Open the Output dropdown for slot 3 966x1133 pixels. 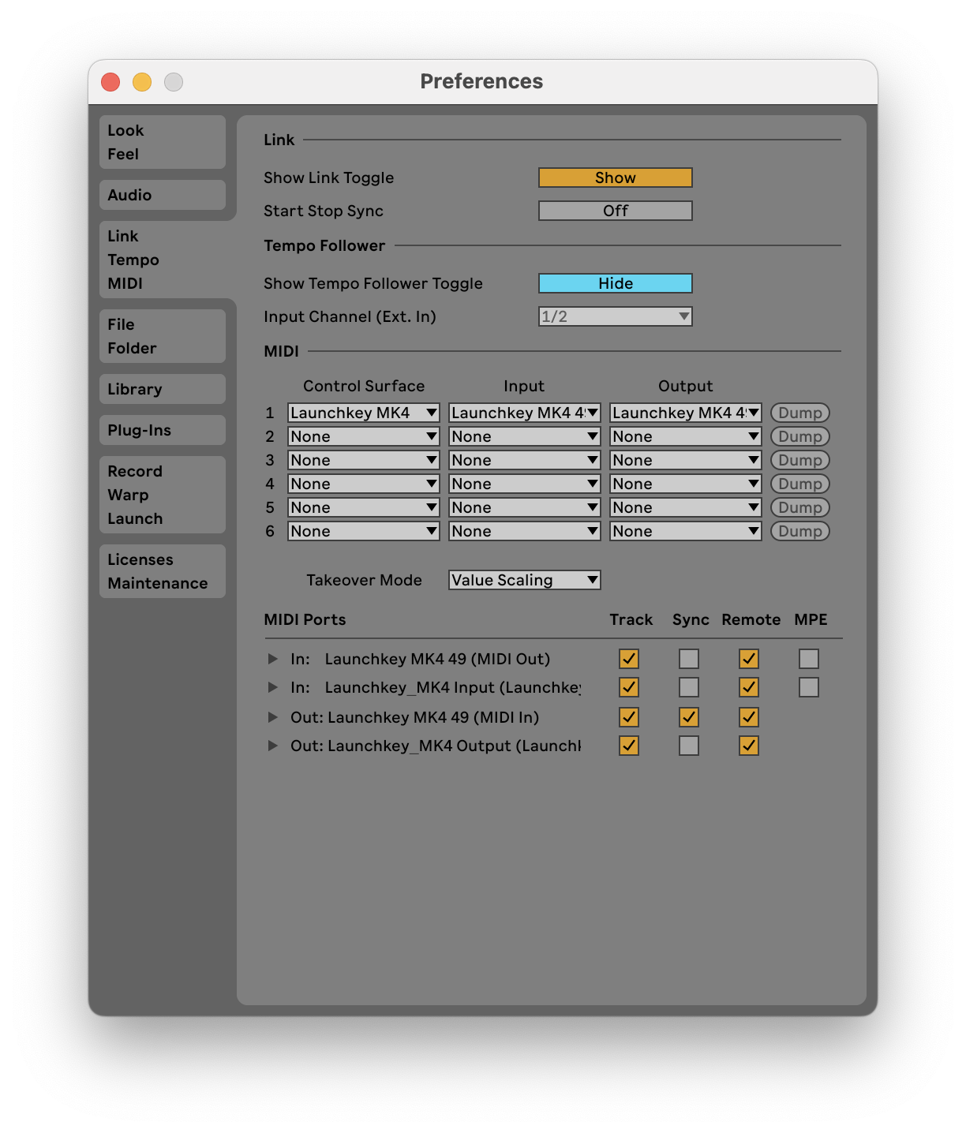[686, 460]
